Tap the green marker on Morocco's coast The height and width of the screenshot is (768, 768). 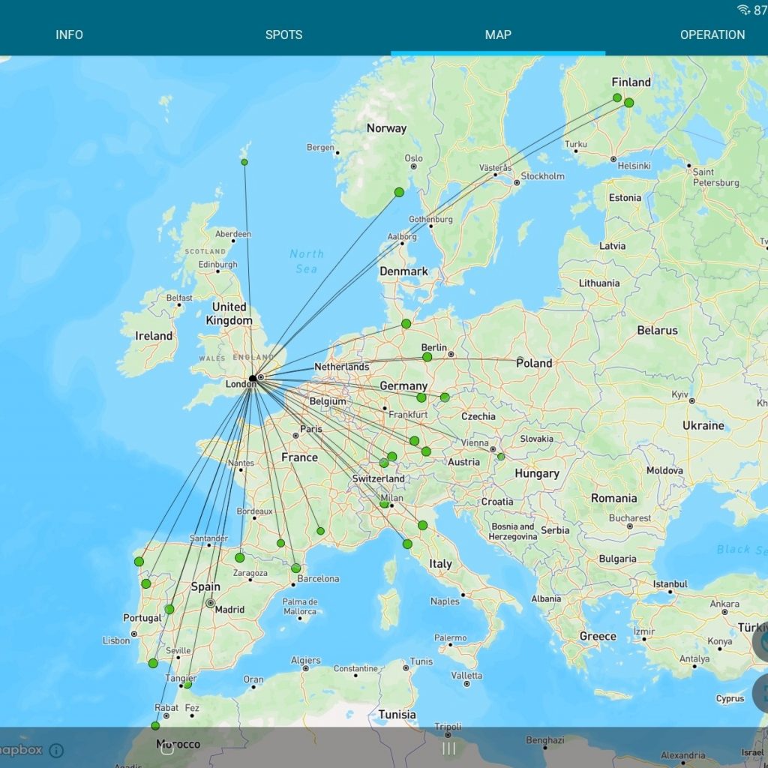click(x=155, y=725)
